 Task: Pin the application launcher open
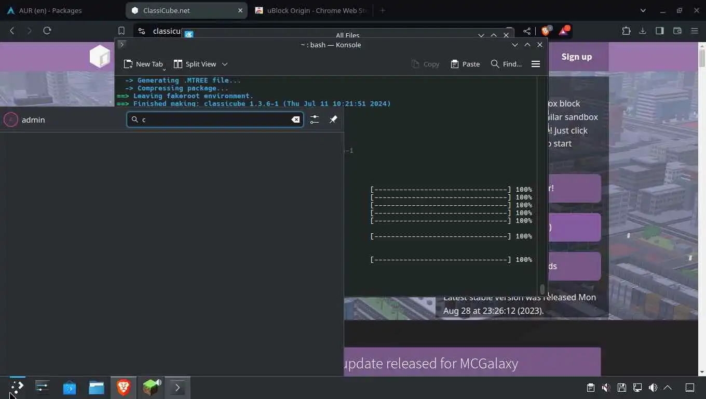coord(333,119)
